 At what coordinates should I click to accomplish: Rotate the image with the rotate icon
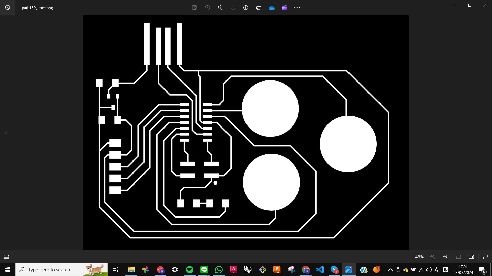click(x=207, y=8)
